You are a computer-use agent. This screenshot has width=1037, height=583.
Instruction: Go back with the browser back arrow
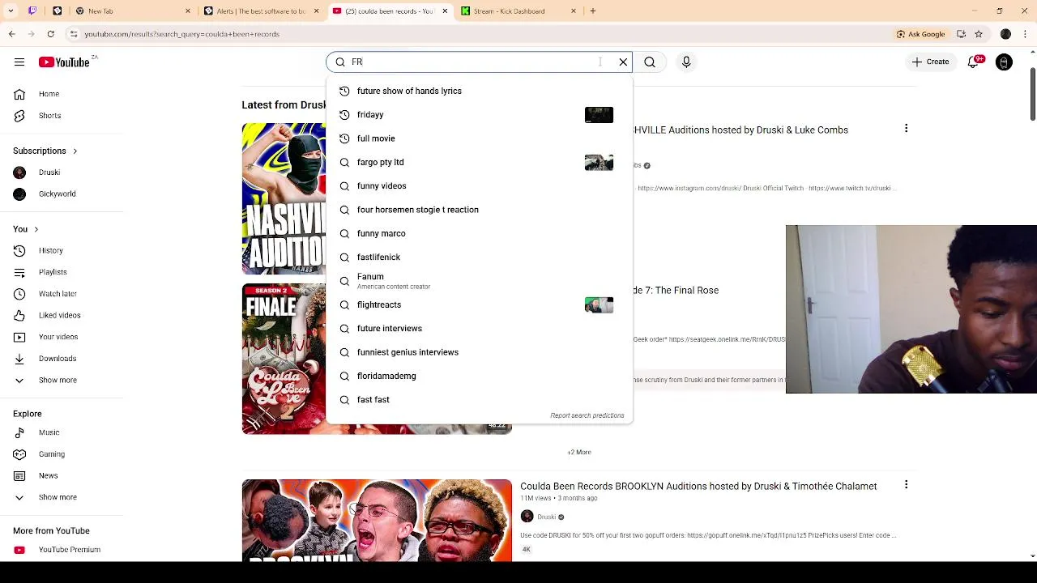pos(11,34)
